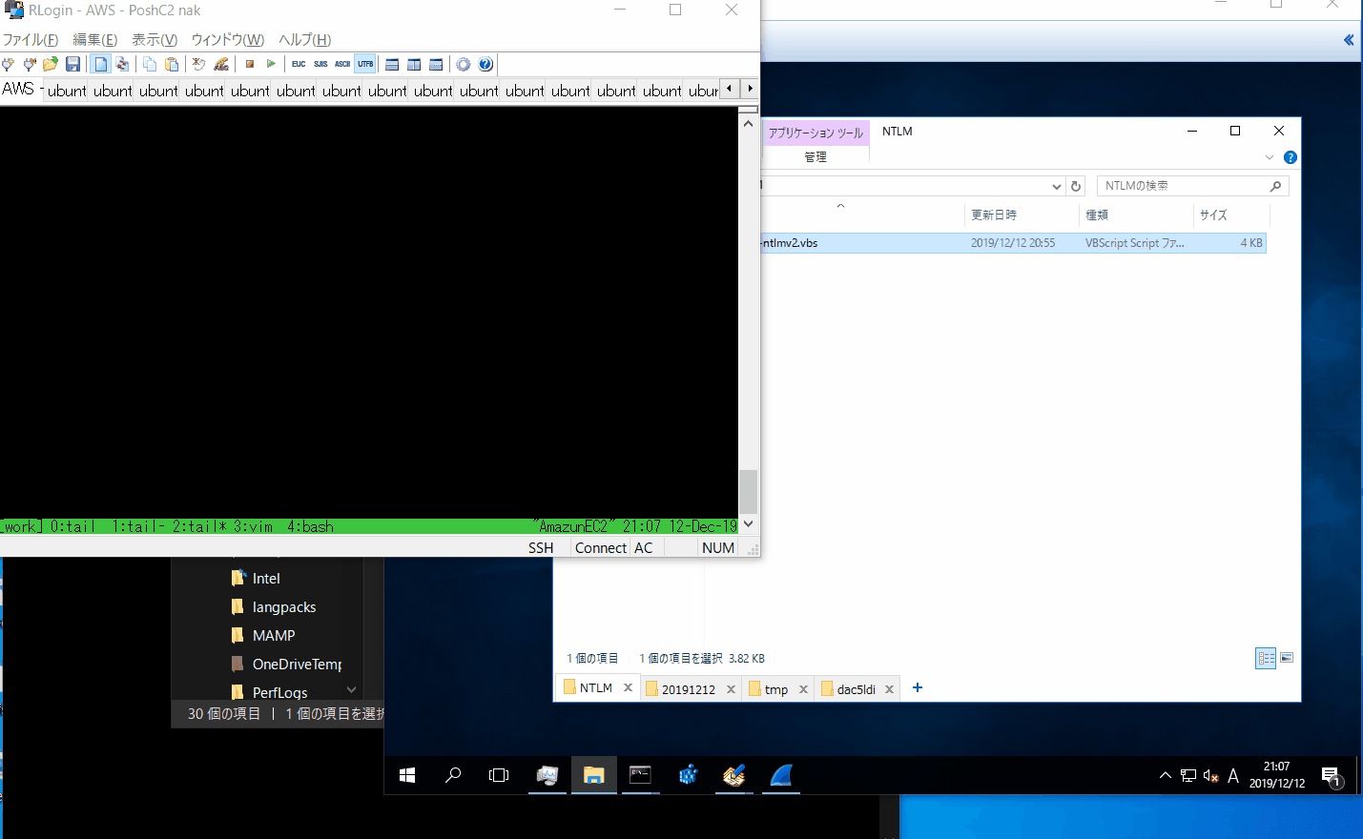Toggle ASCII encoding in RLogin toolbar
Viewport: 1363px width, 839px height.
(x=342, y=64)
